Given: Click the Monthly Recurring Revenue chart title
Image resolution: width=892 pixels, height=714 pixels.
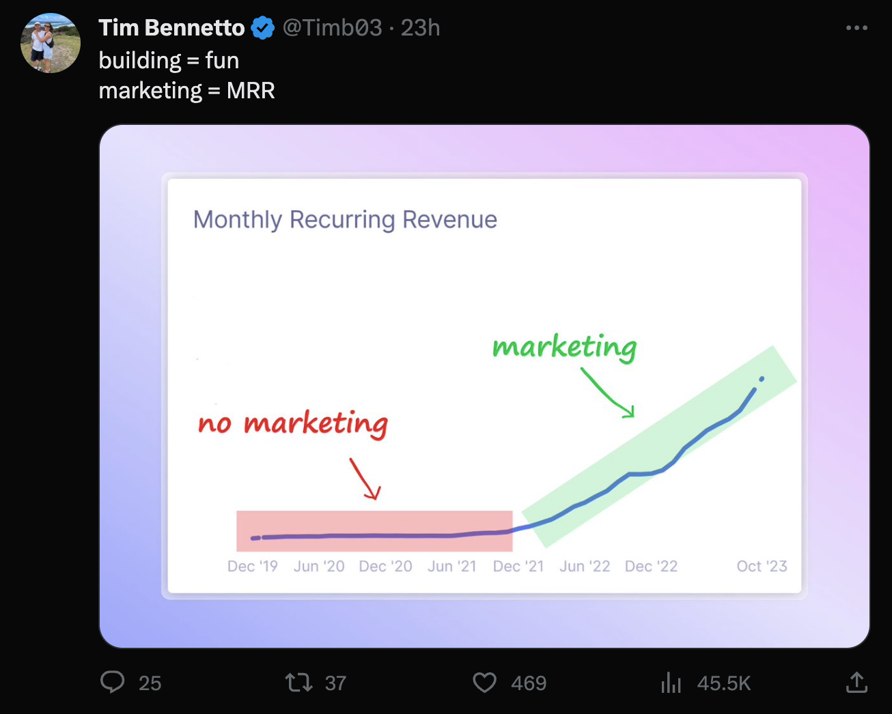Looking at the screenshot, I should coord(345,220).
